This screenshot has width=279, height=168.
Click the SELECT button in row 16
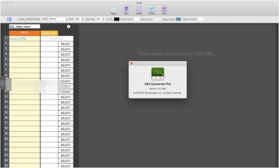point(66,119)
